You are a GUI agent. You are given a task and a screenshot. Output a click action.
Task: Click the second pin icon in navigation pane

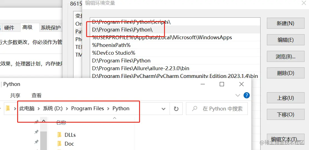point(37,132)
